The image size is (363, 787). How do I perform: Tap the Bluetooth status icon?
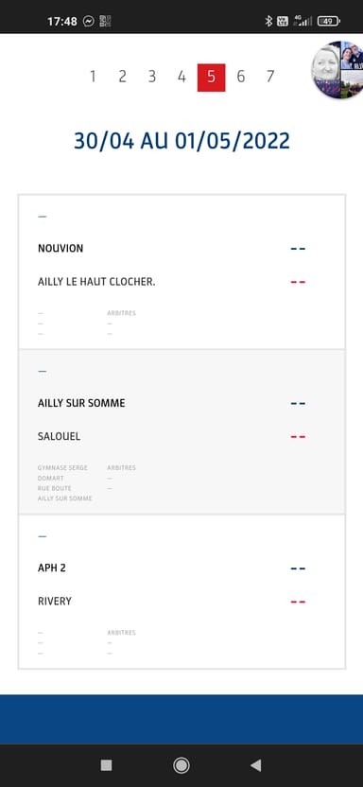(x=268, y=21)
